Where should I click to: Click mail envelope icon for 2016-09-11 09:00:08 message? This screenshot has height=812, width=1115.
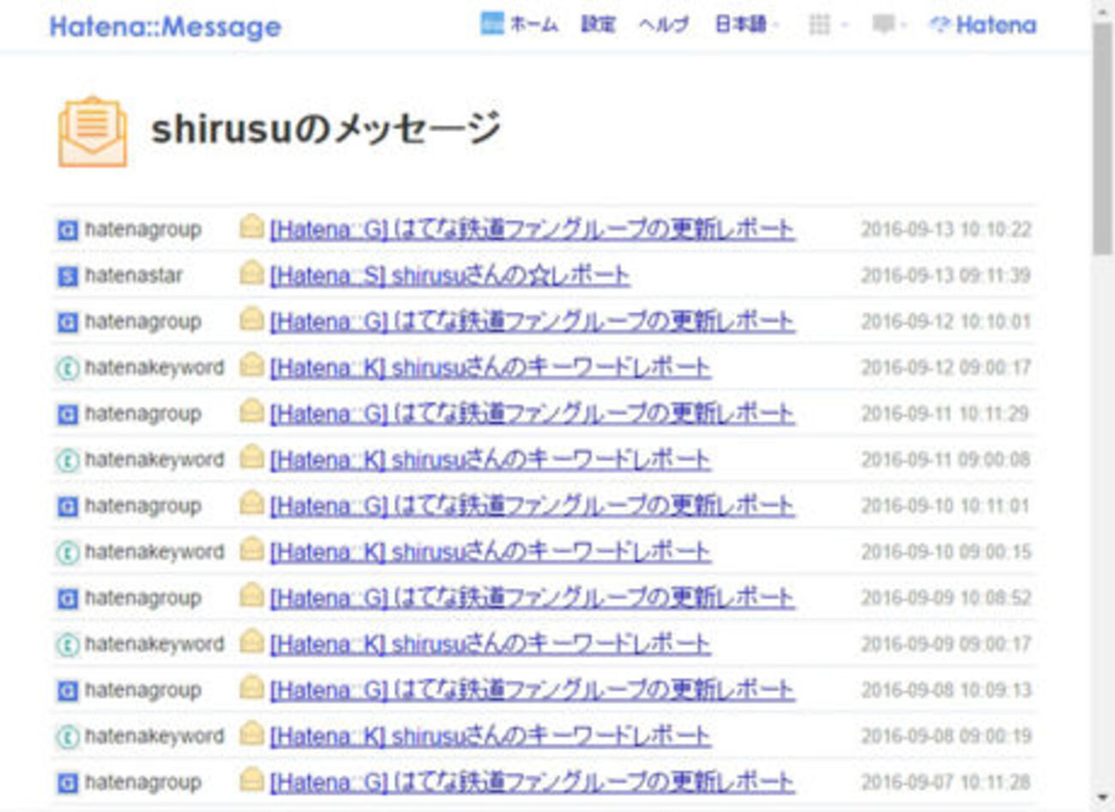point(251,457)
